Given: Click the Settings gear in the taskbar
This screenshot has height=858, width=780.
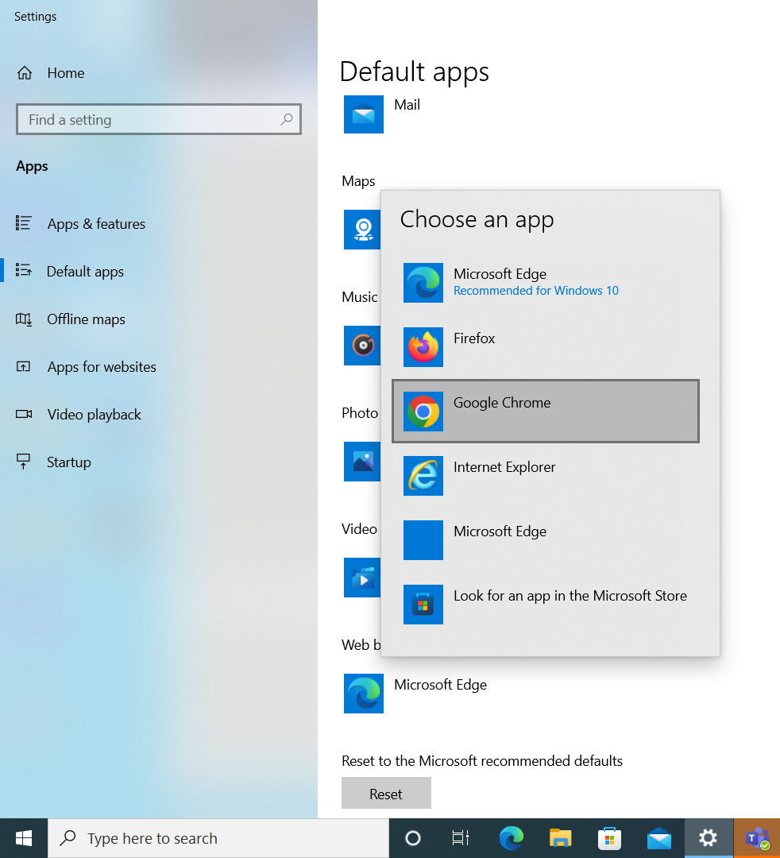Looking at the screenshot, I should (709, 838).
